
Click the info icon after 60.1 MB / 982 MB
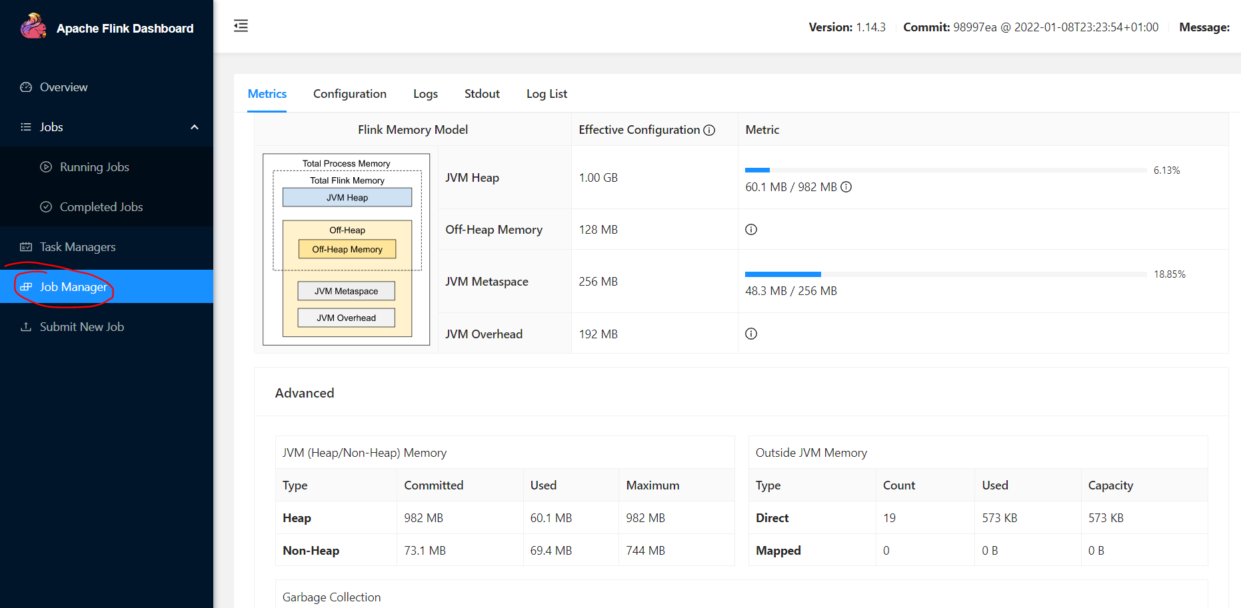846,187
